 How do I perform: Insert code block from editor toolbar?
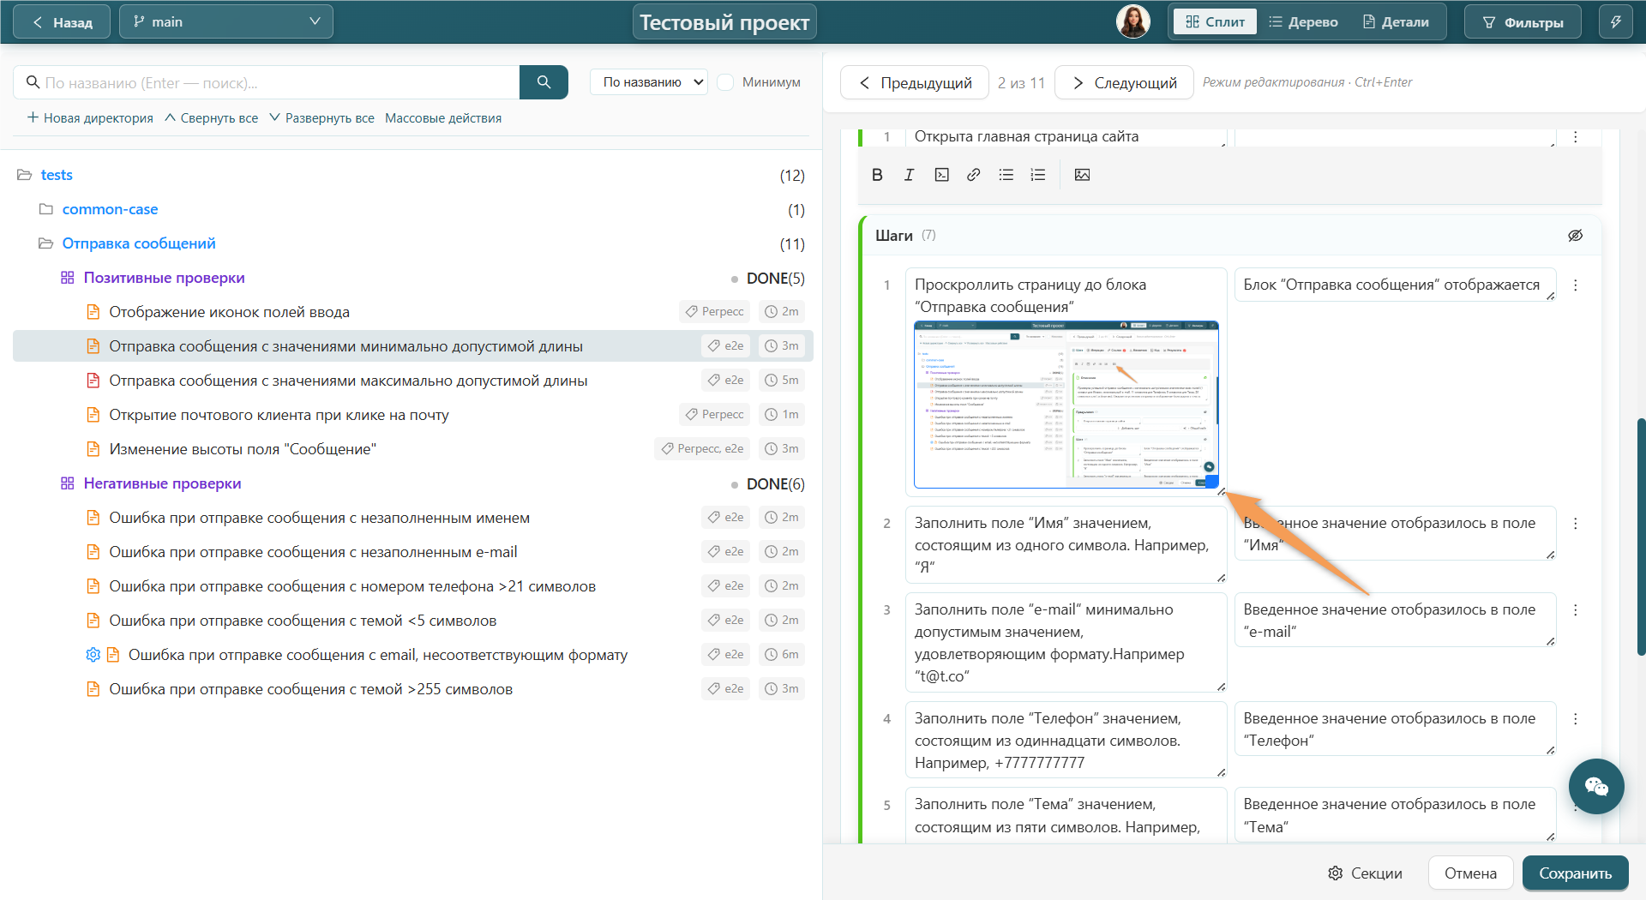tap(941, 175)
